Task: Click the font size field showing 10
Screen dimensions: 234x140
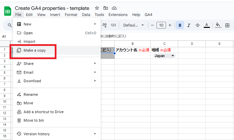Action: tap(161, 25)
